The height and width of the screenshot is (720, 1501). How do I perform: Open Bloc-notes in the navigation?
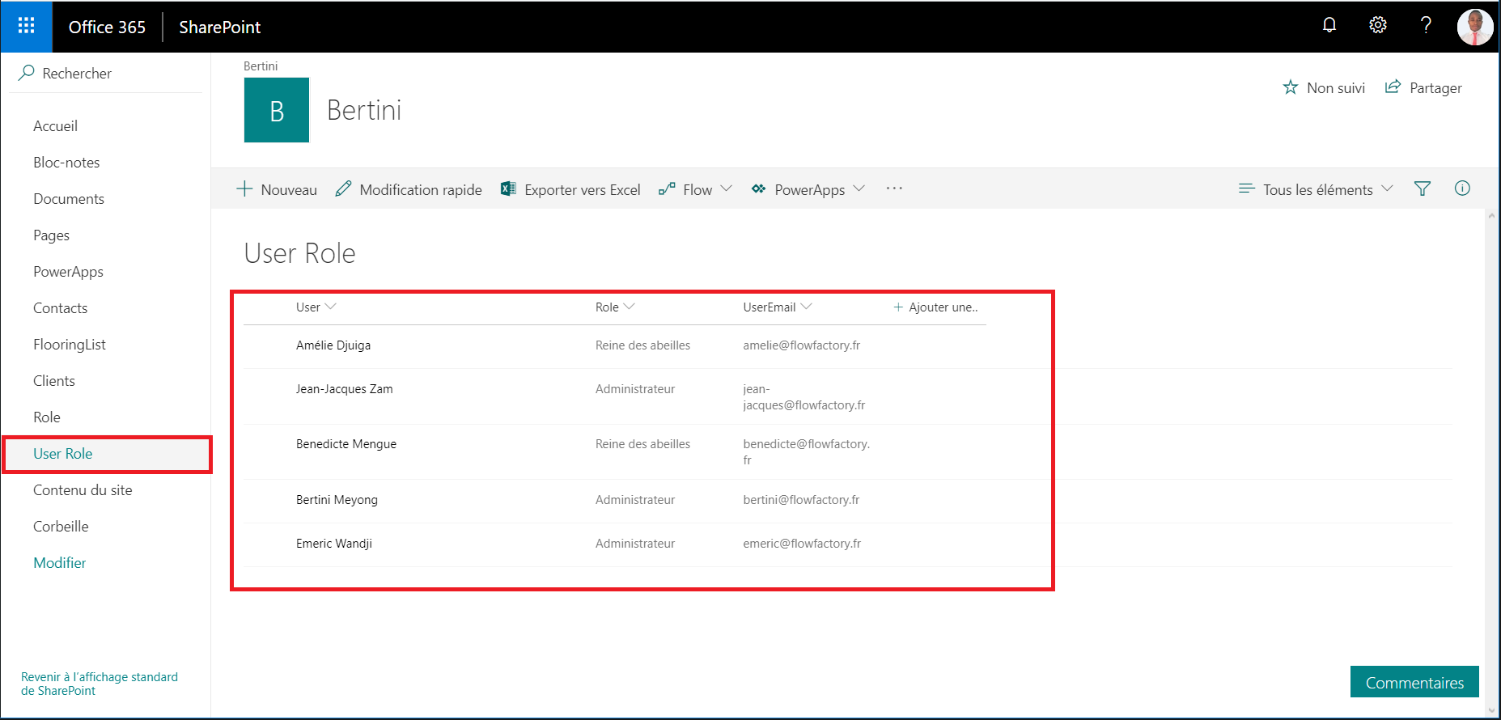coord(66,163)
